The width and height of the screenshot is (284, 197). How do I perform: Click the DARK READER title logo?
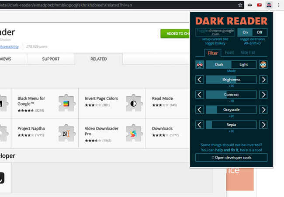[231, 21]
